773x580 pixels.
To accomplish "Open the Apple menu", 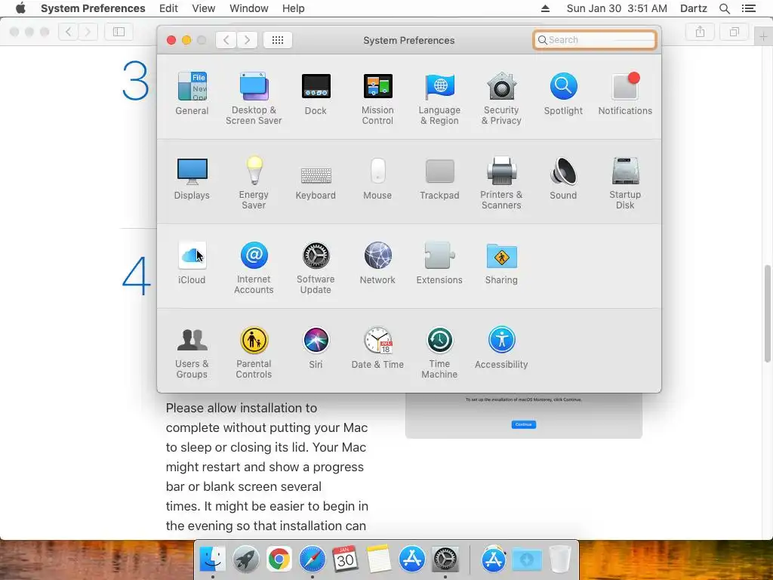I will (x=20, y=8).
